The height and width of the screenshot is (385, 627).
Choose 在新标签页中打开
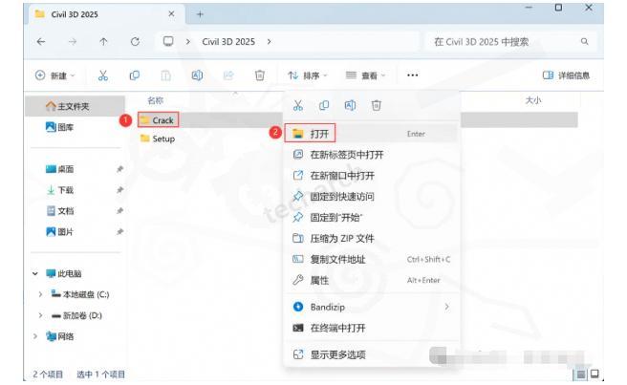[372, 155]
